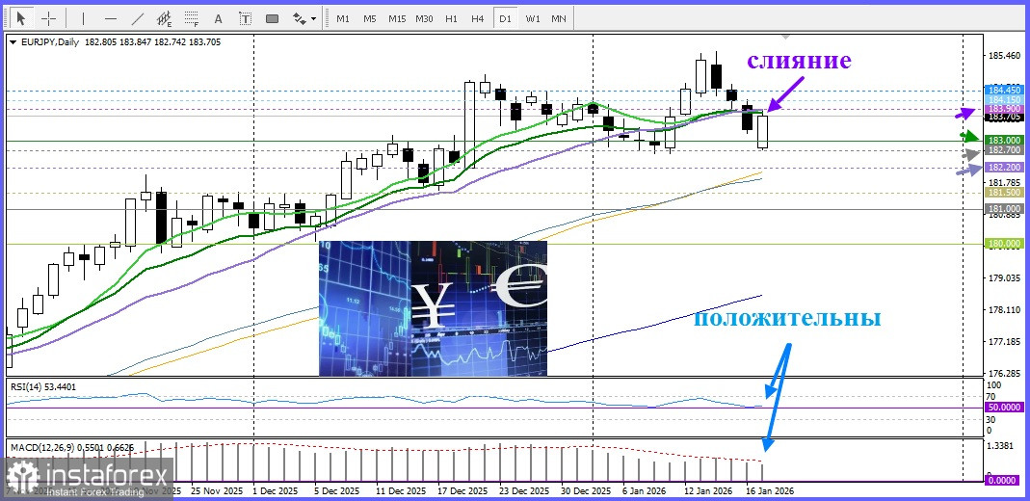Viewport: 1030px width, 501px height.
Task: Choose the Horizontal Line drawing tool
Action: tap(111, 18)
